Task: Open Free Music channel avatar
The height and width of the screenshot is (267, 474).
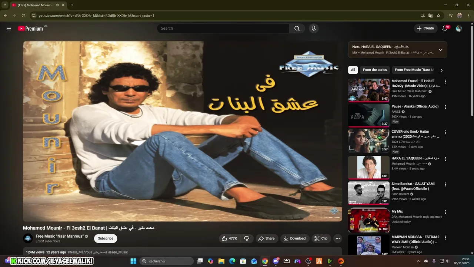Action: point(28,238)
